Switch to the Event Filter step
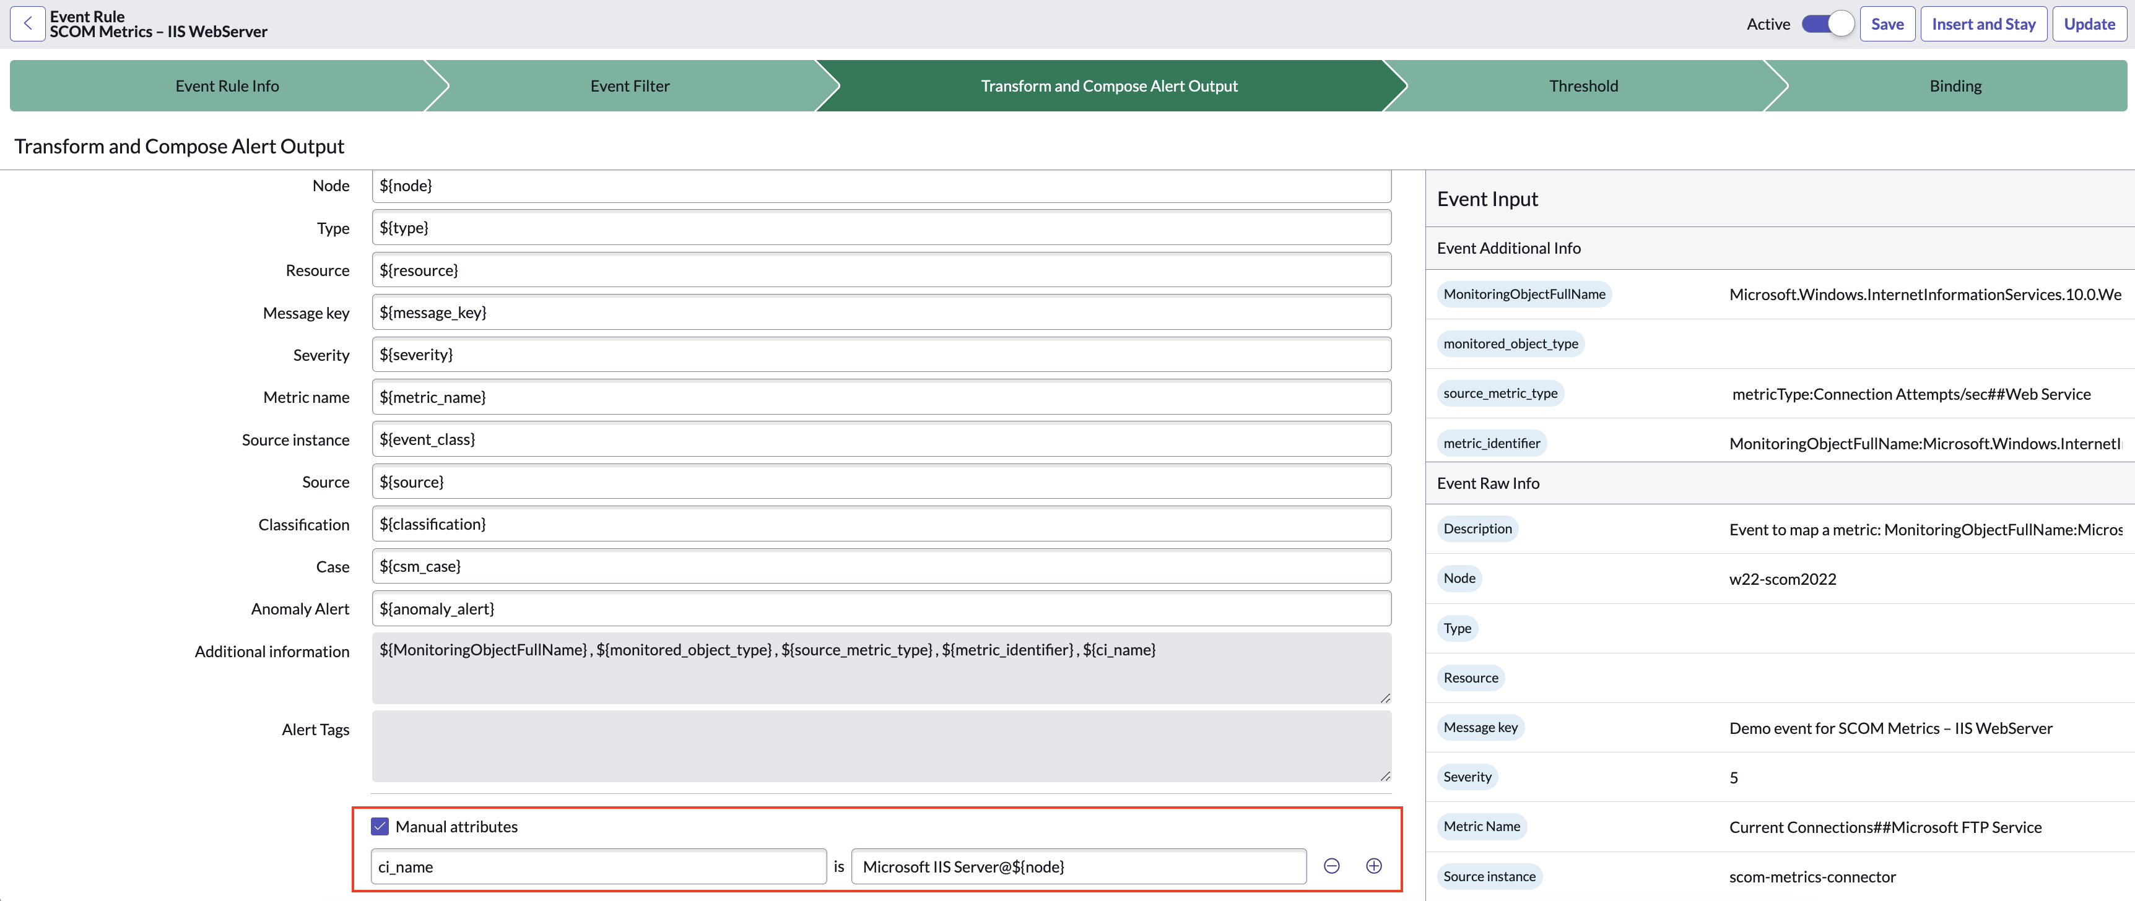Image resolution: width=2135 pixels, height=901 pixels. [x=630, y=86]
